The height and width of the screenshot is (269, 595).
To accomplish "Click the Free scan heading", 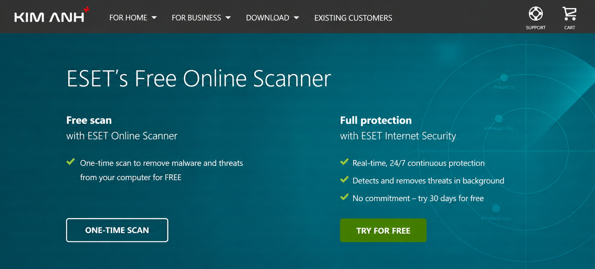I will click(x=89, y=120).
